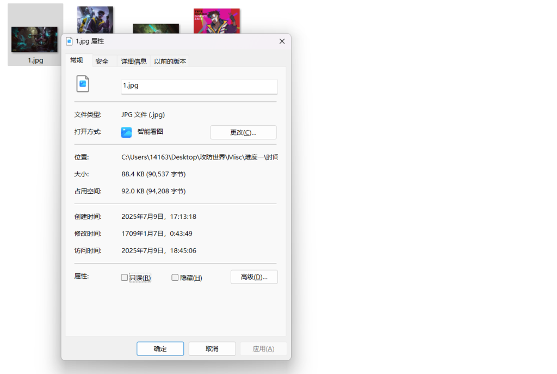The width and height of the screenshot is (557, 374).
Task: Click the 1.jpg filename text field
Action: point(199,86)
